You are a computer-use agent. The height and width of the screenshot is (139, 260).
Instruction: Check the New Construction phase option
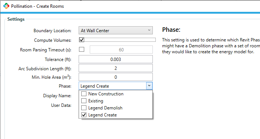(84, 94)
